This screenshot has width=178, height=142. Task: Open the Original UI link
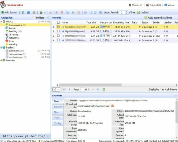tap(153, 5)
